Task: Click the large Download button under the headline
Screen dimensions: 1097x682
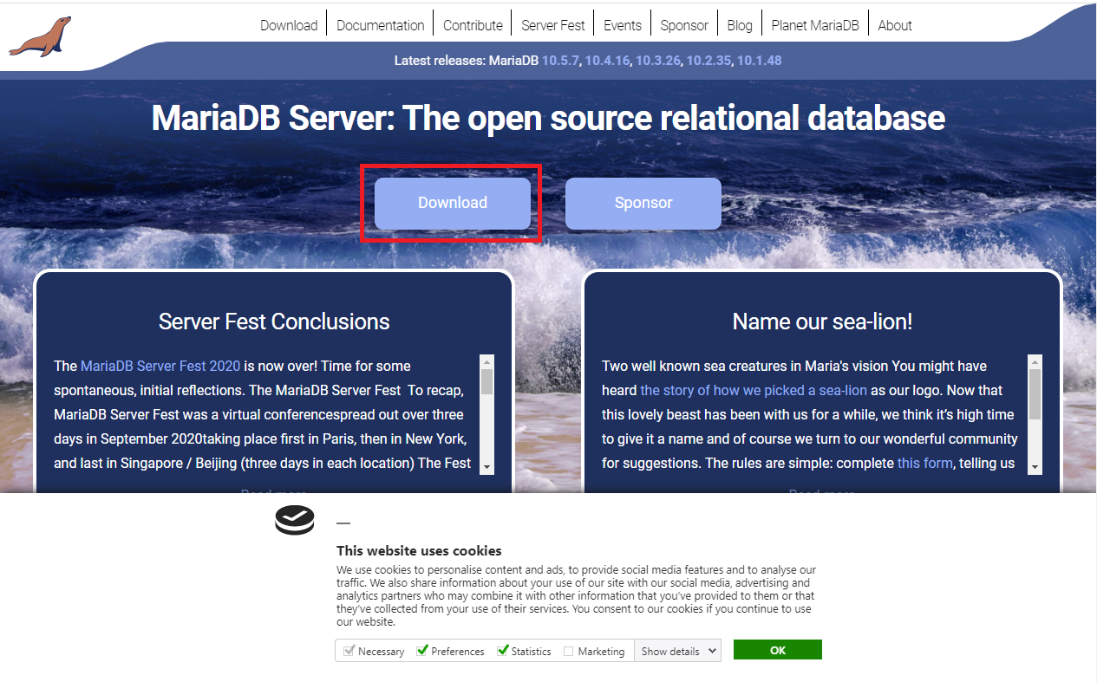Action: 453,204
